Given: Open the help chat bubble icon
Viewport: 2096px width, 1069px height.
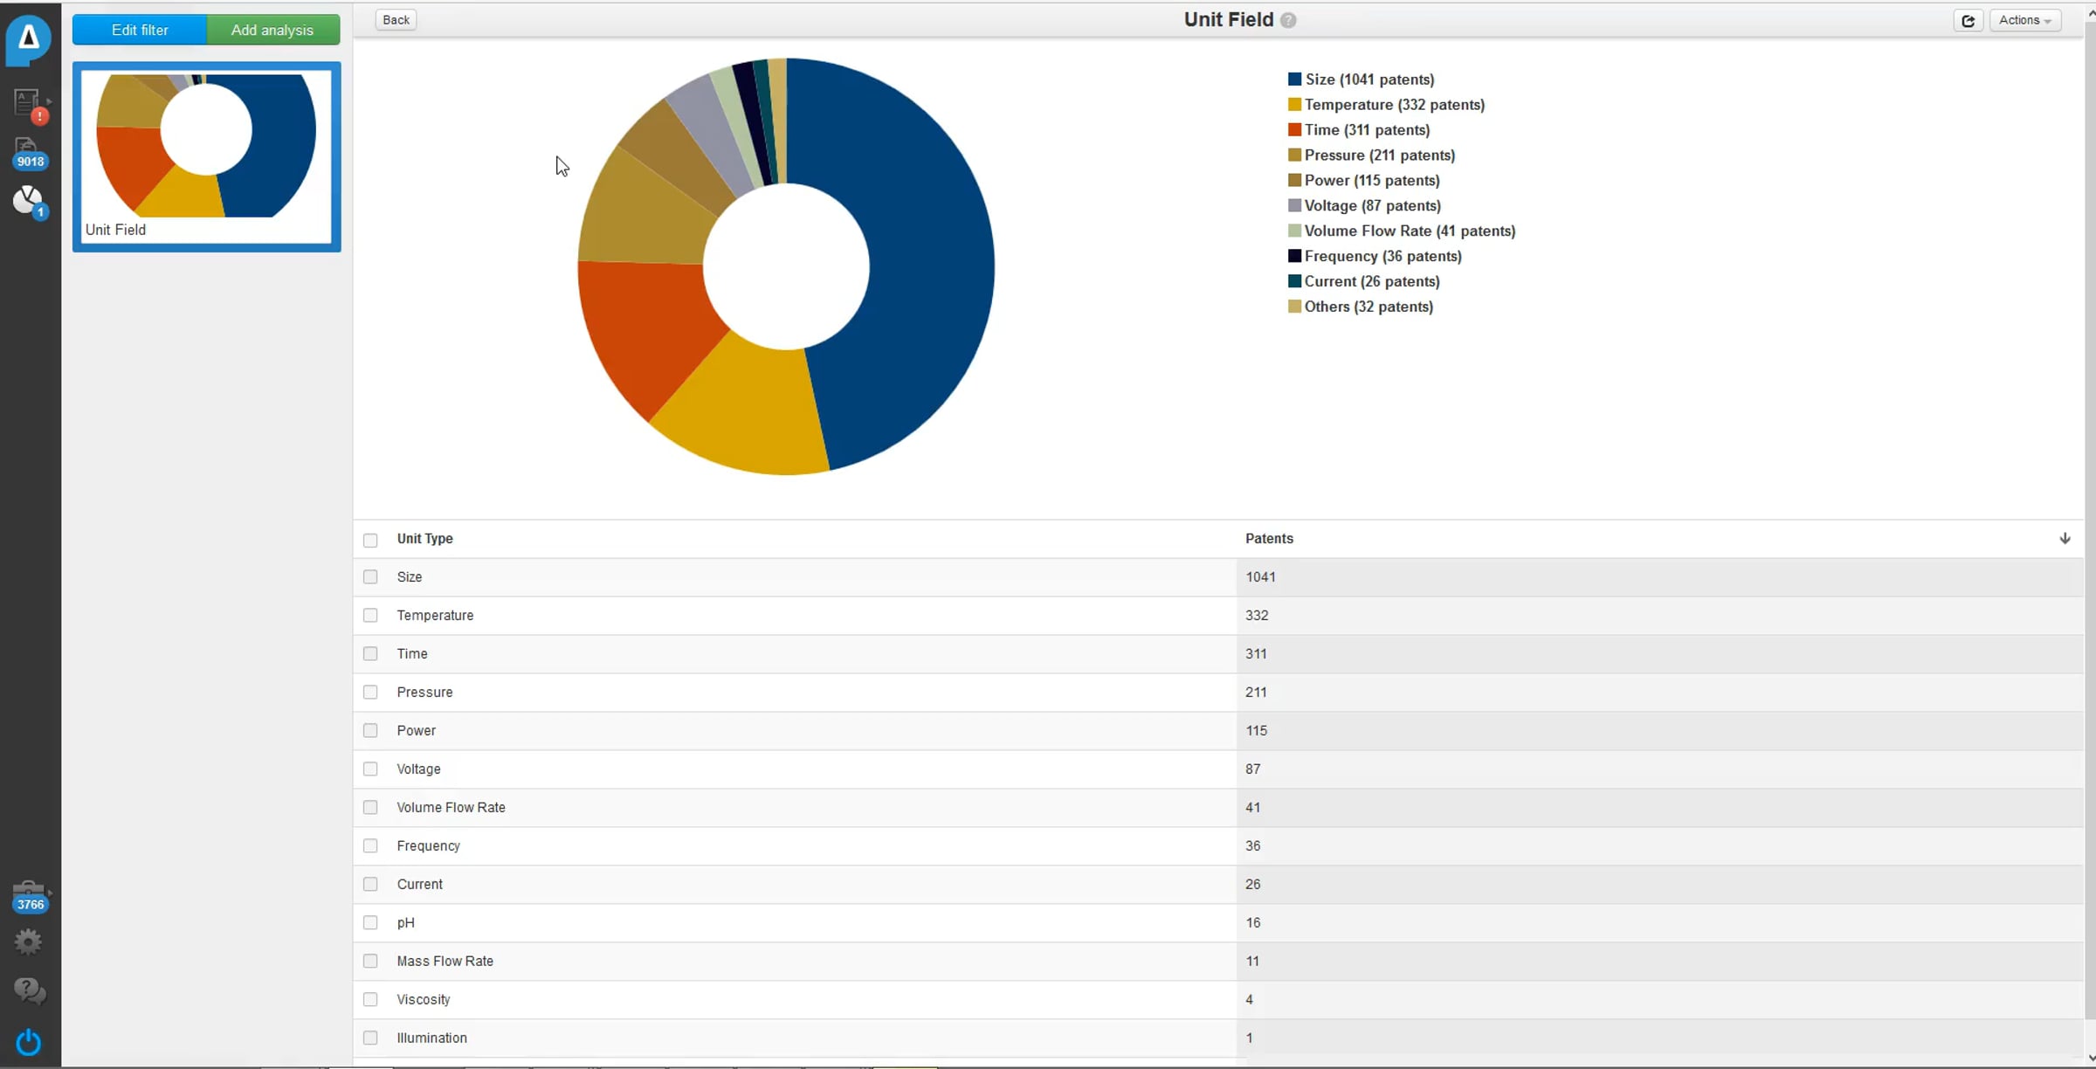Looking at the screenshot, I should click(29, 991).
